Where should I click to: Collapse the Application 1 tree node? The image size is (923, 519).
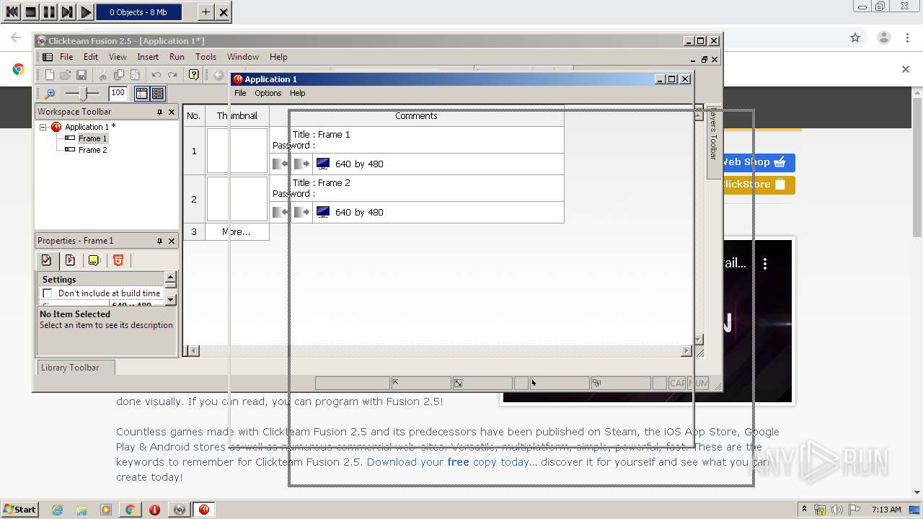pyautogui.click(x=43, y=127)
